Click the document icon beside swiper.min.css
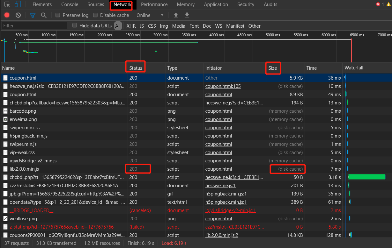 (x=5, y=128)
